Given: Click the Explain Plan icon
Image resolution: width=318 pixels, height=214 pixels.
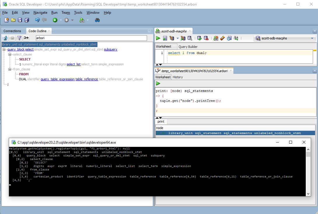Looking at the screenshot, I should (x=172, y=38).
